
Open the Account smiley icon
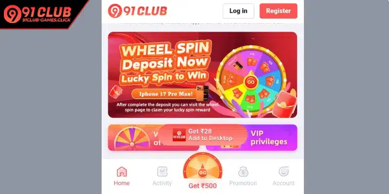(x=283, y=172)
